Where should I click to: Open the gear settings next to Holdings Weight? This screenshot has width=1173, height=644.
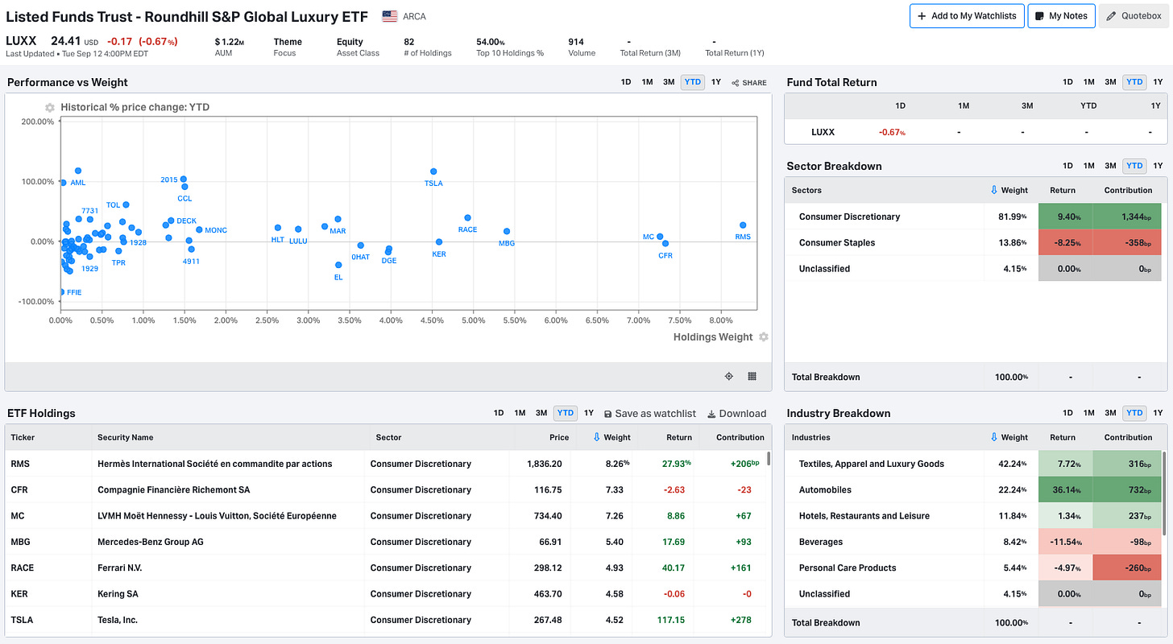764,337
